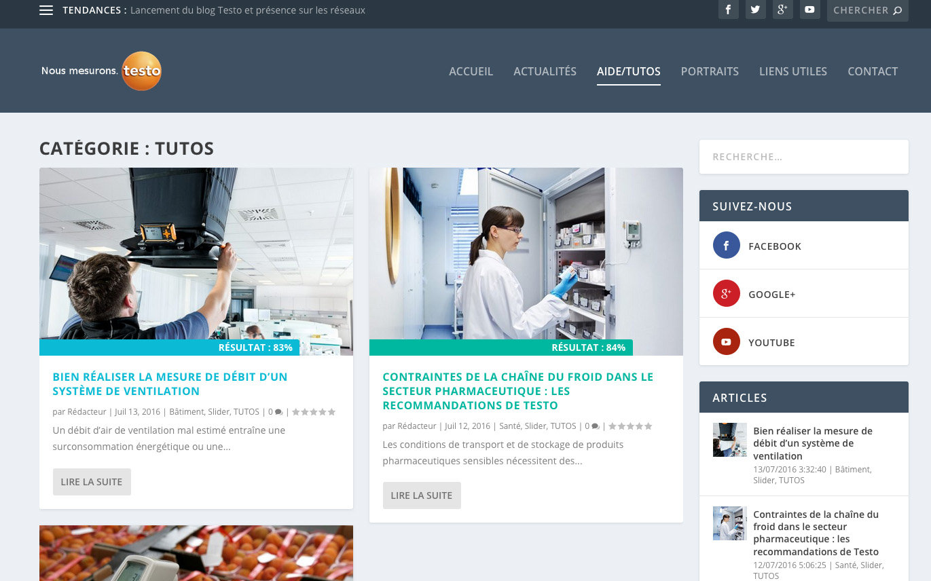Click sidebar thumbnail for cold chain article
Screen dimensions: 931x581
[x=730, y=523]
